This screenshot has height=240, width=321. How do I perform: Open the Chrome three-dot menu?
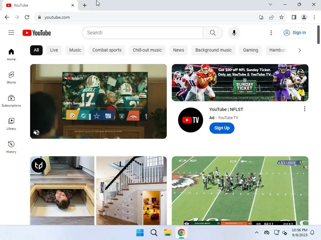point(314,17)
